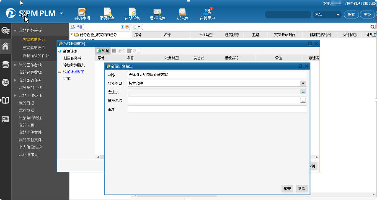377x200 pixels.
Task: Click the 模板名称 browse ellipsis button
Action: pos(303,101)
